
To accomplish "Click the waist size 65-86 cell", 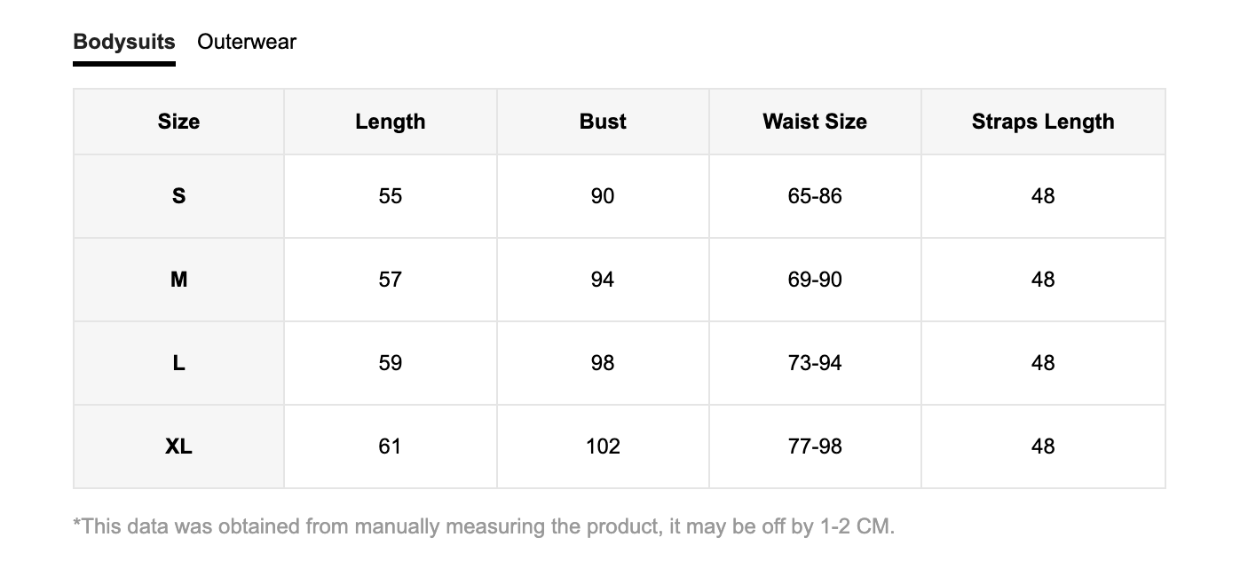I will click(x=815, y=196).
